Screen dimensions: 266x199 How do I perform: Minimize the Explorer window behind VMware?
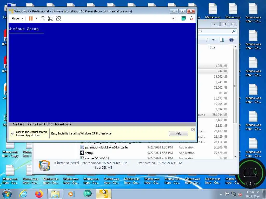tap(216, 24)
